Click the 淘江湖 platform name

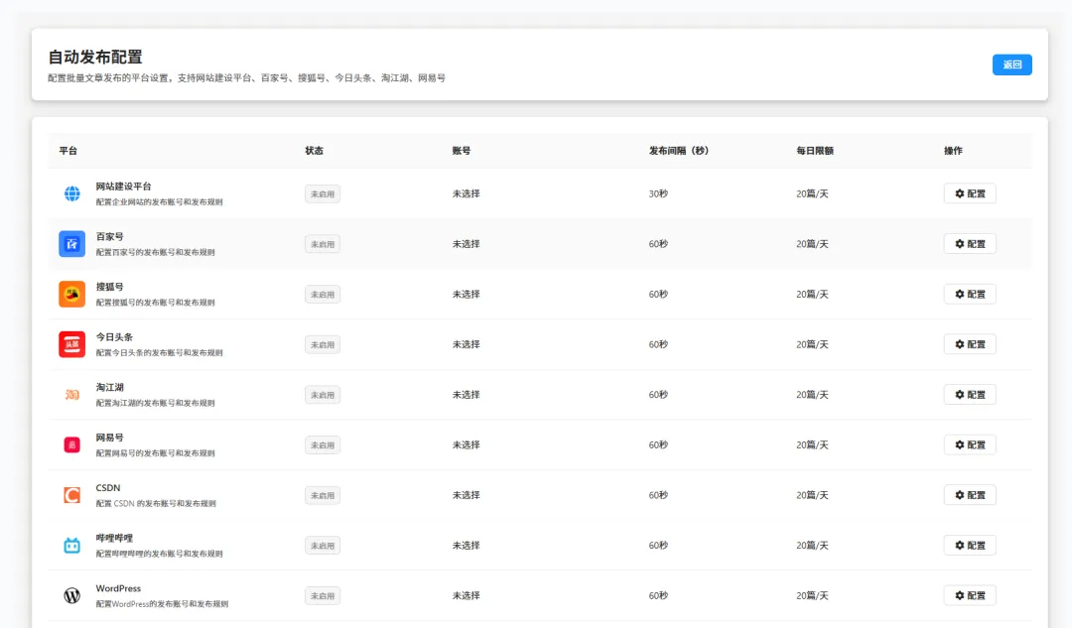pyautogui.click(x=109, y=388)
